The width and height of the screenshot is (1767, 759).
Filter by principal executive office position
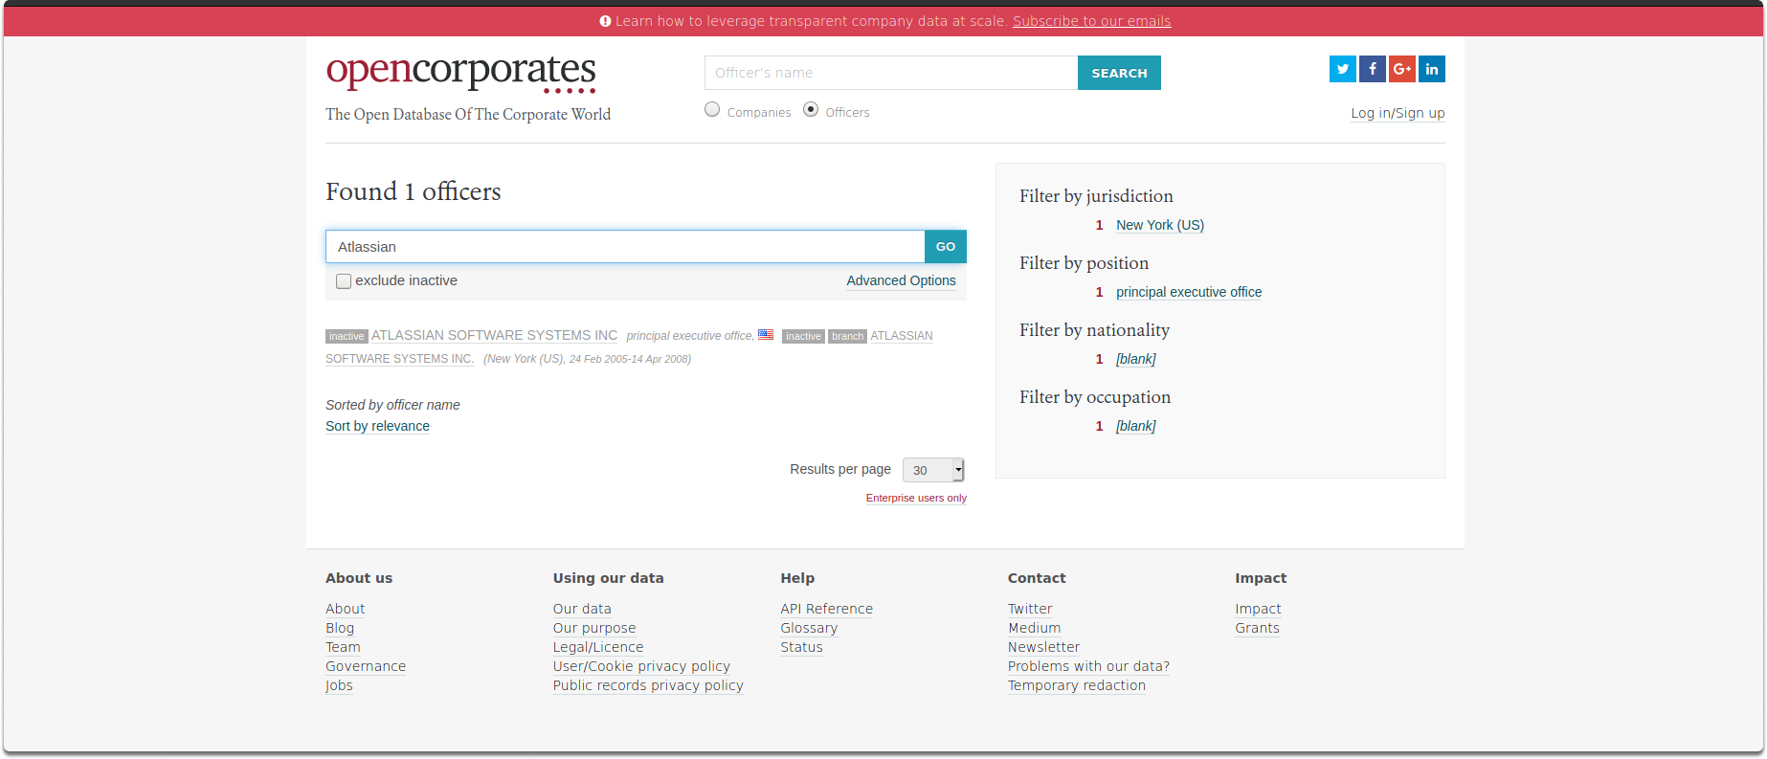[1189, 292]
